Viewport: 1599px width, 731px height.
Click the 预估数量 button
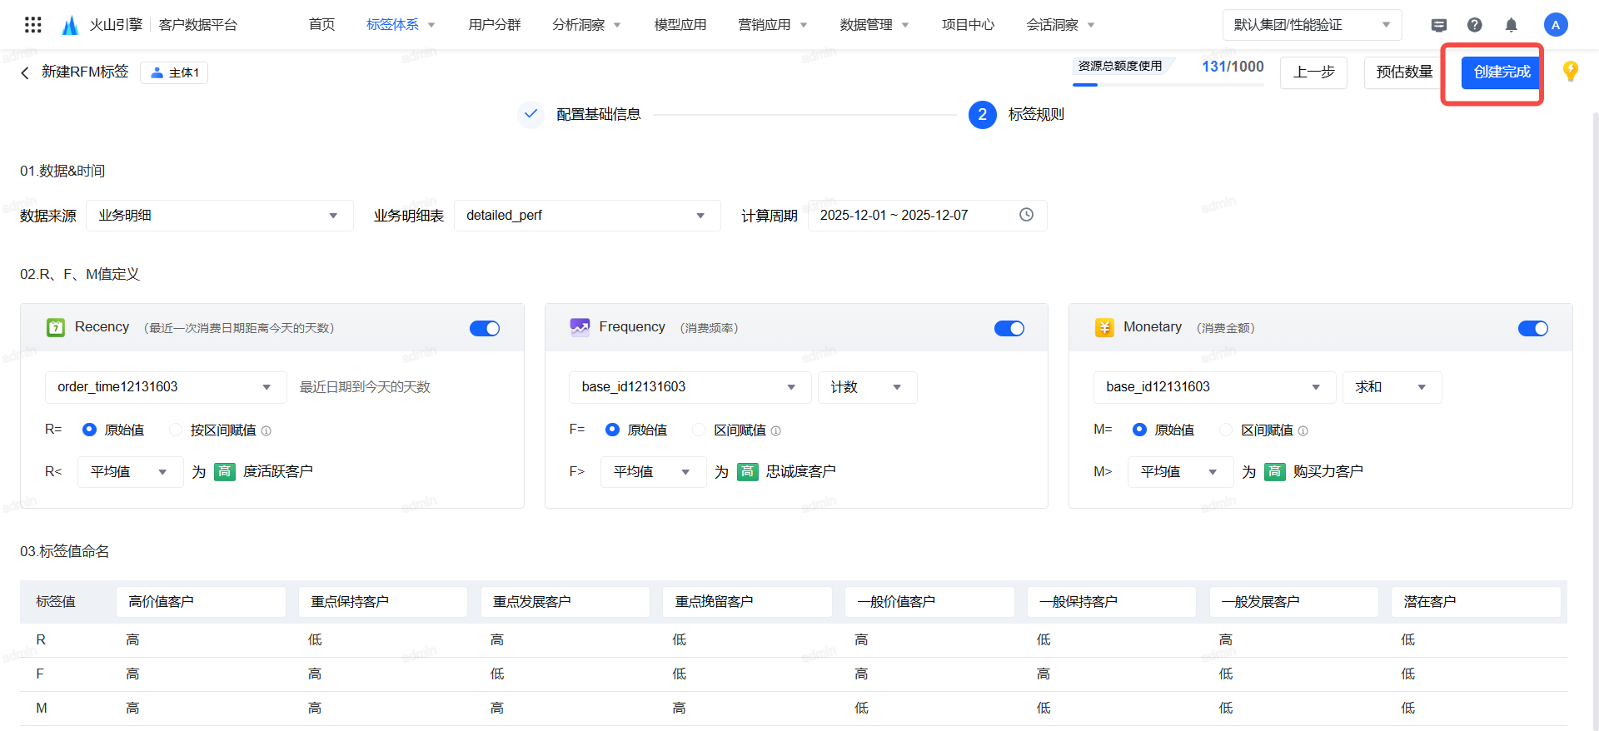(x=1403, y=72)
